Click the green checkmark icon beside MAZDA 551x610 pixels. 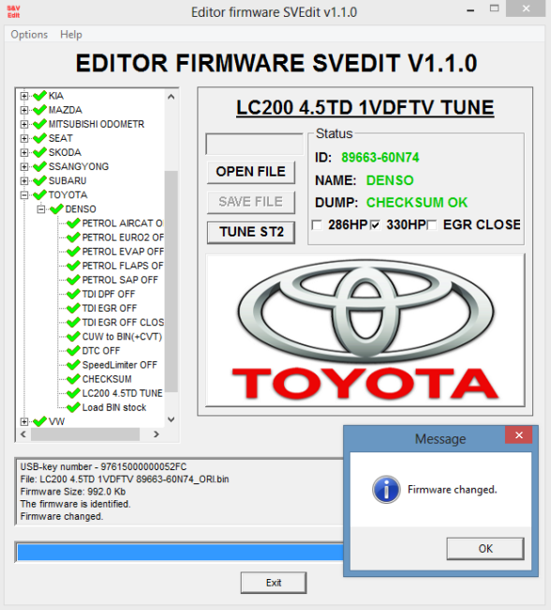[39, 110]
